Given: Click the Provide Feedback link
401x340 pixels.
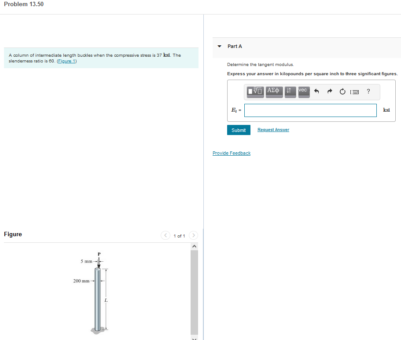Looking at the screenshot, I should point(231,153).
